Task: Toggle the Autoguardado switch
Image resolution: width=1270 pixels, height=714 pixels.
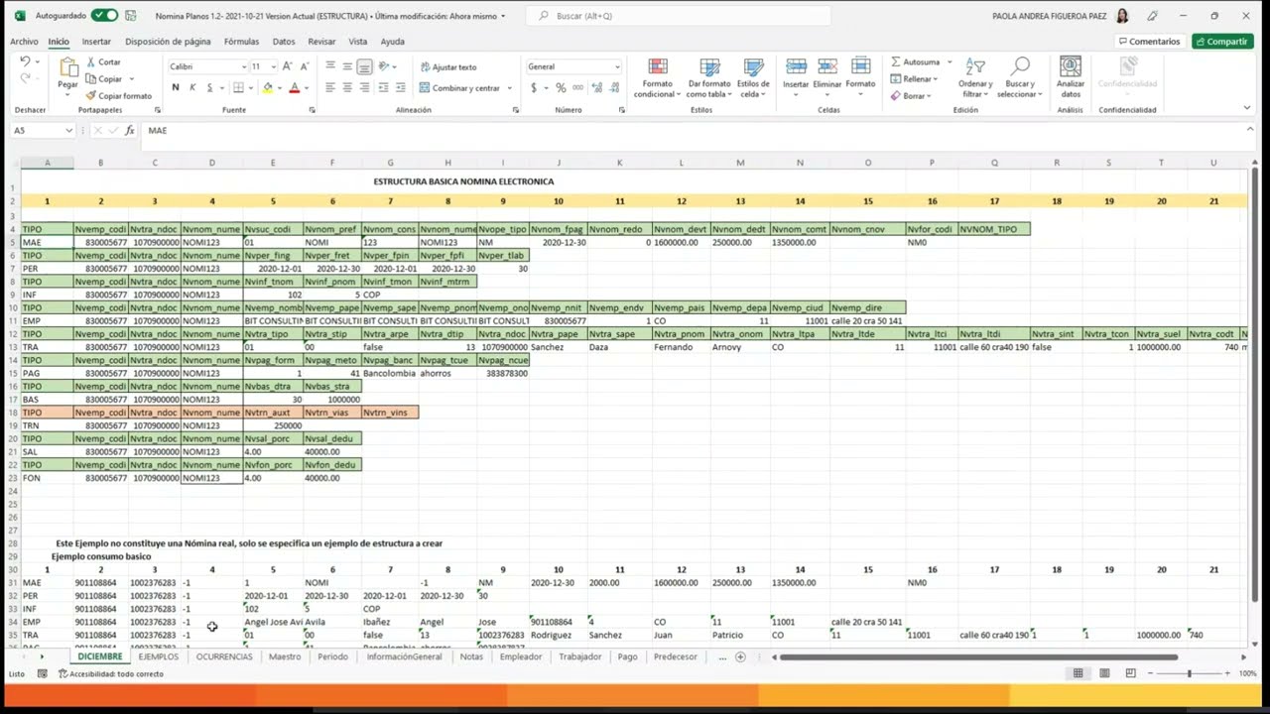Action: click(104, 16)
